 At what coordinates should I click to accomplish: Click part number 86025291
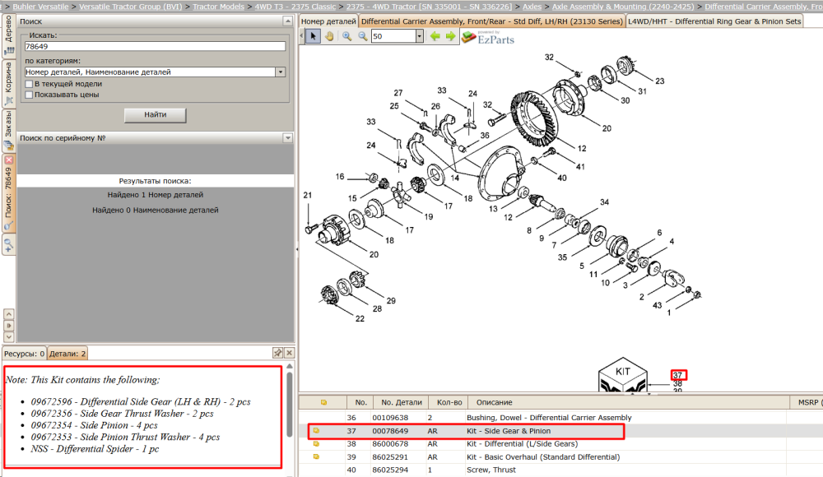(390, 457)
